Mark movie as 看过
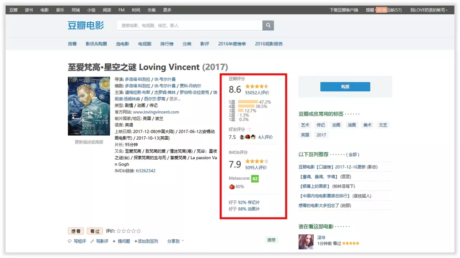The height and width of the screenshot is (258, 460). [94, 231]
